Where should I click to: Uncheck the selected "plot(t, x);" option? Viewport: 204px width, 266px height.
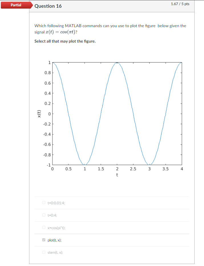[43, 240]
